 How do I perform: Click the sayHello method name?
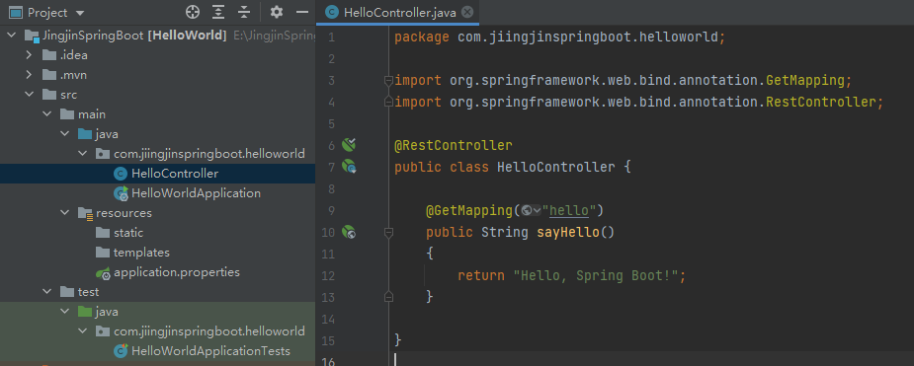568,233
